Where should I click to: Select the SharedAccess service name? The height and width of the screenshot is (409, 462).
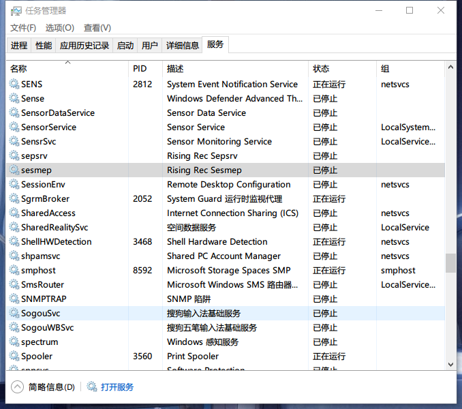pos(48,213)
